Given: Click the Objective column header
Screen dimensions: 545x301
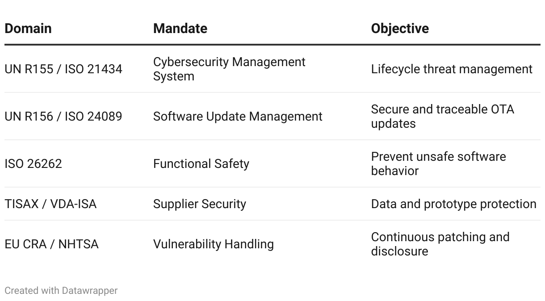Looking at the screenshot, I should (400, 29).
